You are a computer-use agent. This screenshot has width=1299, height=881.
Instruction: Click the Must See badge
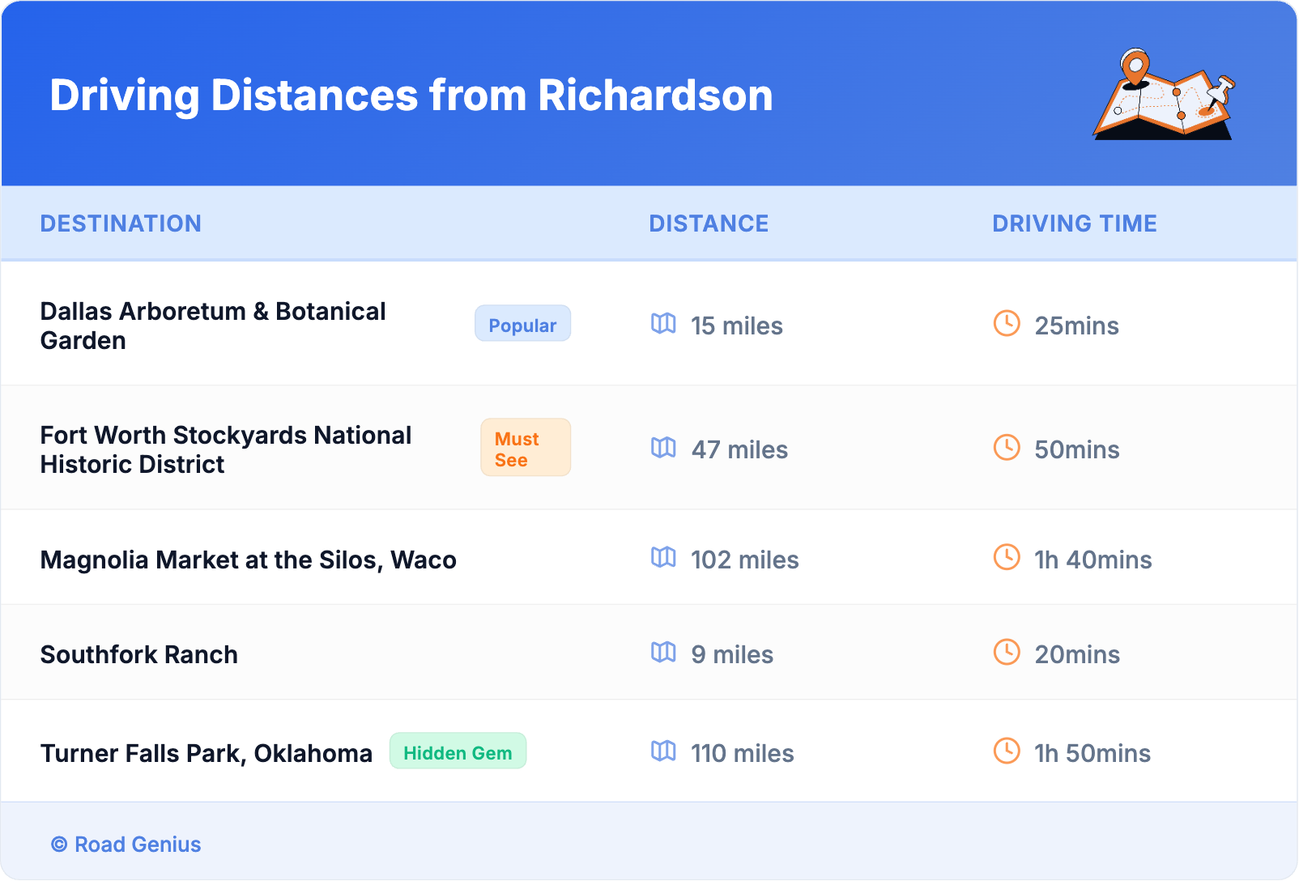click(x=526, y=448)
